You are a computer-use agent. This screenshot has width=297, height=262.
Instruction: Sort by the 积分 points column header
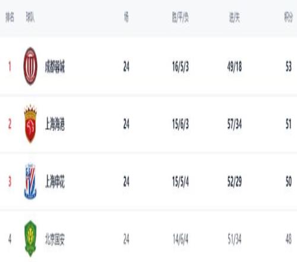(x=289, y=17)
